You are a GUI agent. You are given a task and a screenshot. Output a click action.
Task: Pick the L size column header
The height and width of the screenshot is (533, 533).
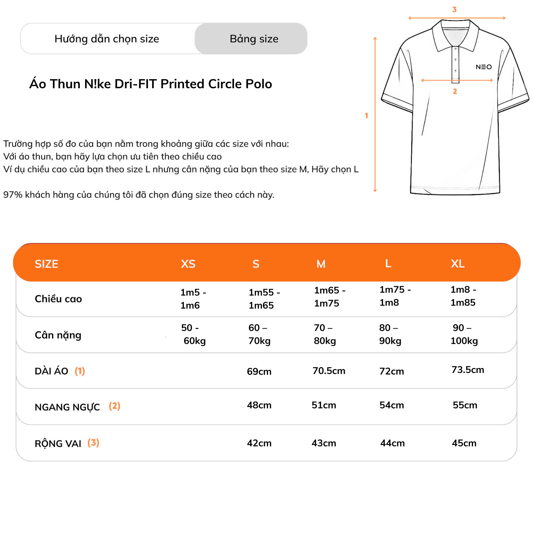click(388, 263)
